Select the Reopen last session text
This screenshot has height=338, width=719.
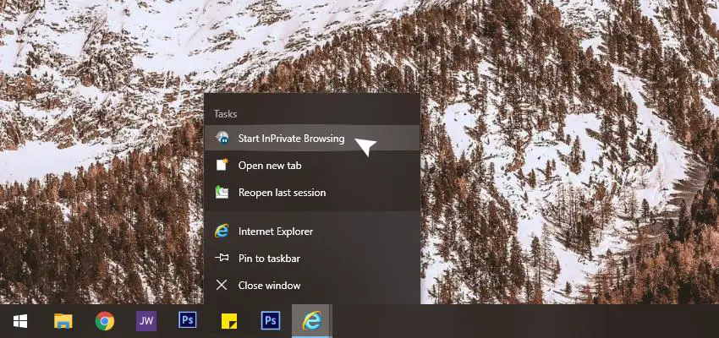coord(282,193)
